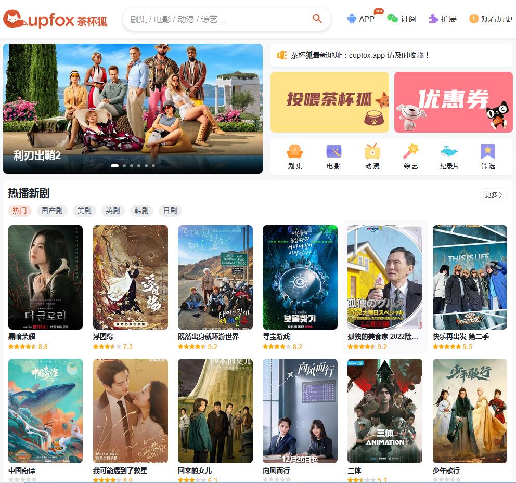Viewport: 516px width, 483px height.
Task: Open the puzzle-piece extensions icon
Action: click(433, 19)
